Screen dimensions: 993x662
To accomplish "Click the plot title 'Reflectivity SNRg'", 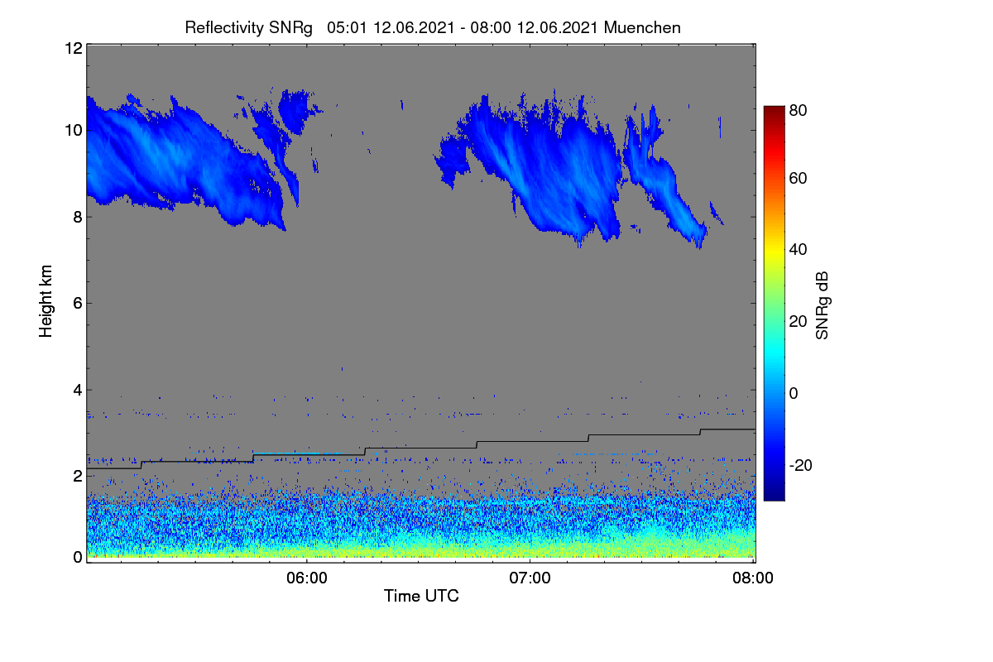I will 249,27.
